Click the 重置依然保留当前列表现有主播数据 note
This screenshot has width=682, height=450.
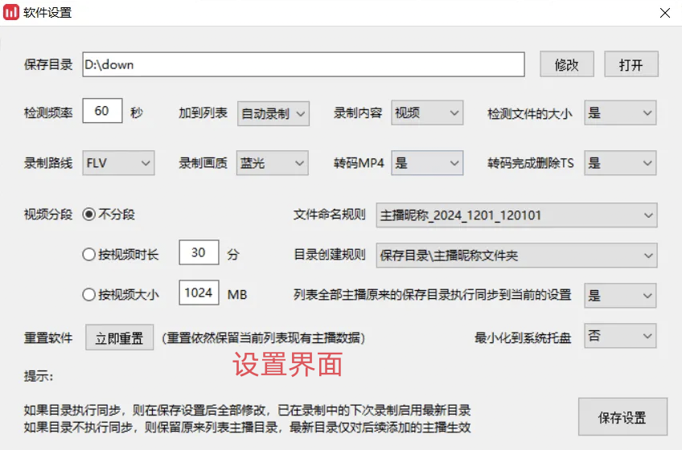pyautogui.click(x=264, y=337)
